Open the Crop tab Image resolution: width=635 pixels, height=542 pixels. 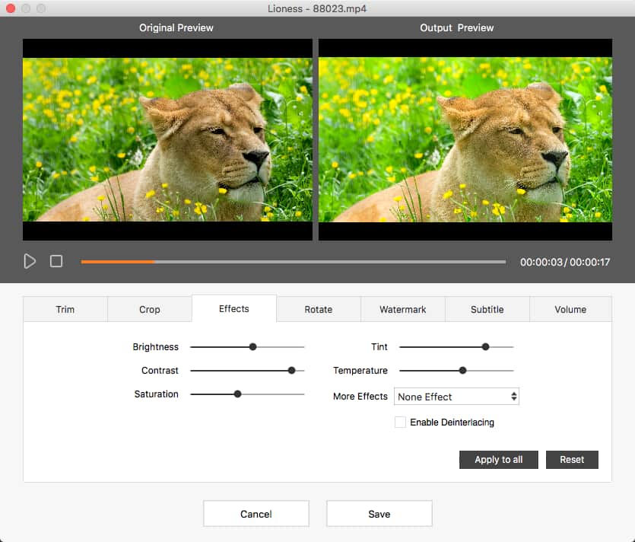tap(150, 309)
